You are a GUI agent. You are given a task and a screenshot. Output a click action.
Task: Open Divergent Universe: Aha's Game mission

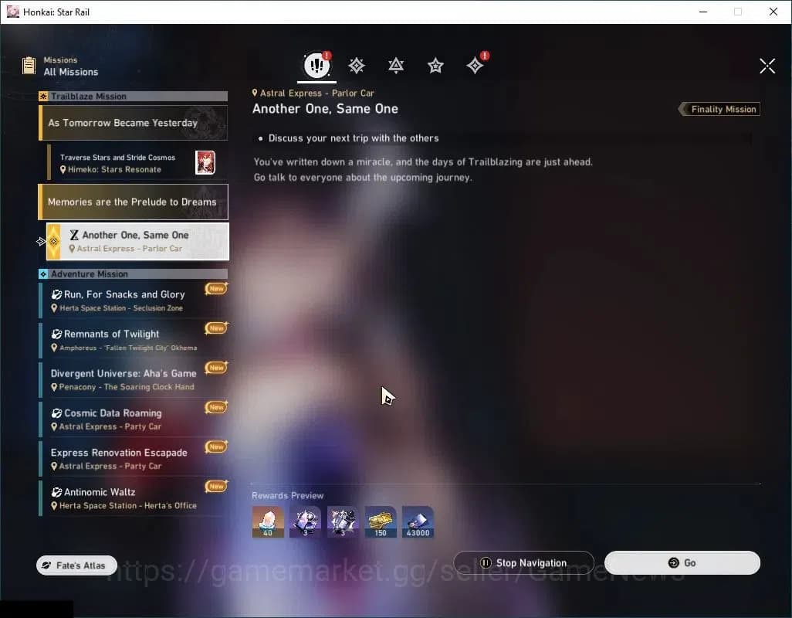(x=134, y=379)
